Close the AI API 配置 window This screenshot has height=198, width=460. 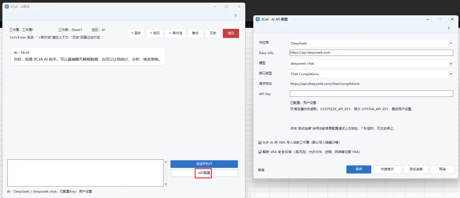[452, 19]
